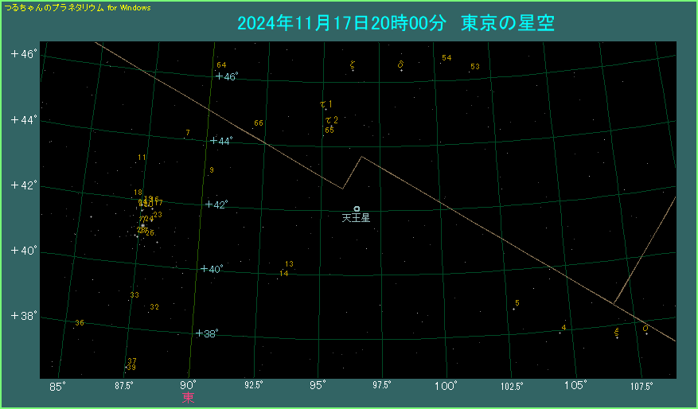Click star number 13 in the chart
698x409 pixels.
289,264
